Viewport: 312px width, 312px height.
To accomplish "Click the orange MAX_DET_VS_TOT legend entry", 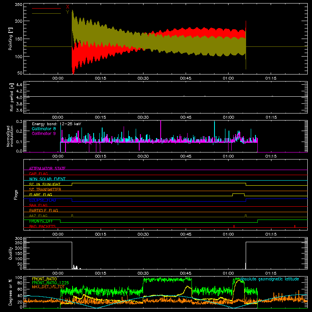I will (x=48, y=287).
